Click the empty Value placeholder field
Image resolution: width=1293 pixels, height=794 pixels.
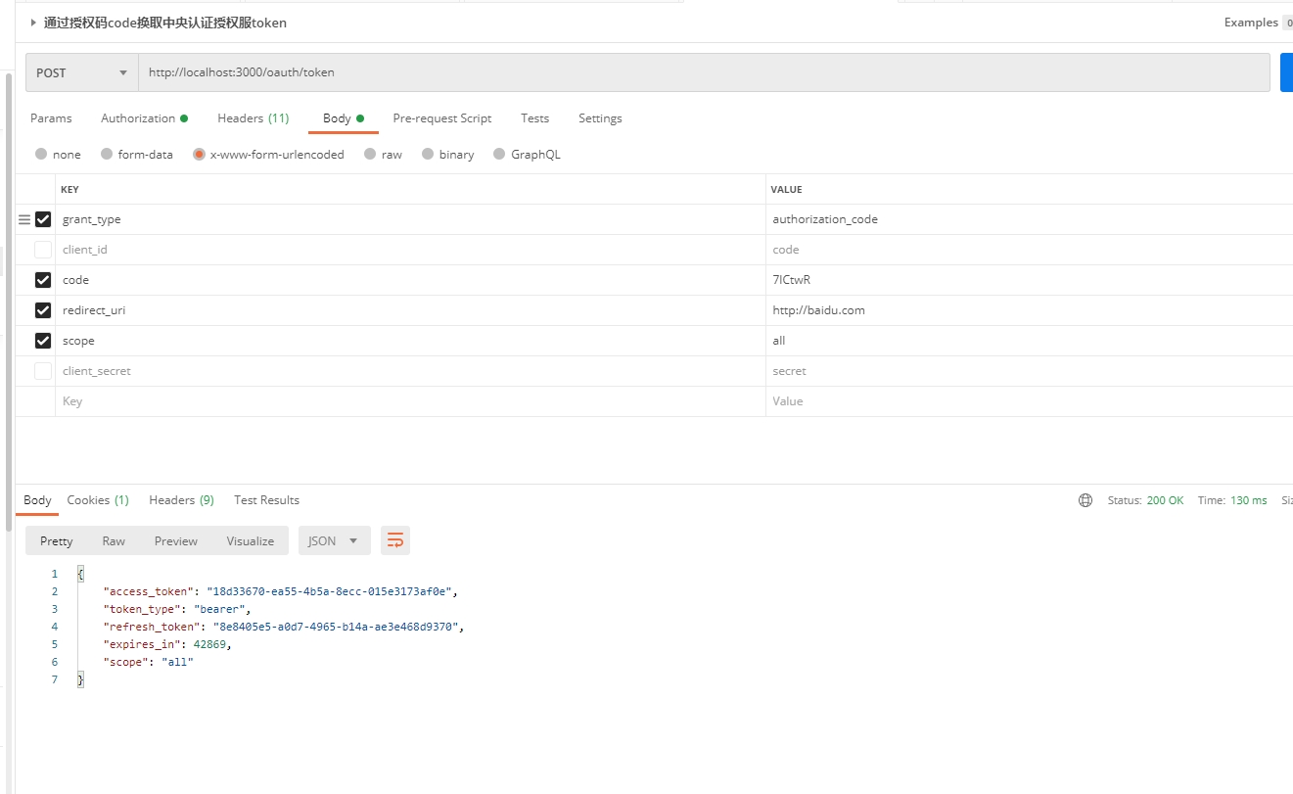point(1030,401)
